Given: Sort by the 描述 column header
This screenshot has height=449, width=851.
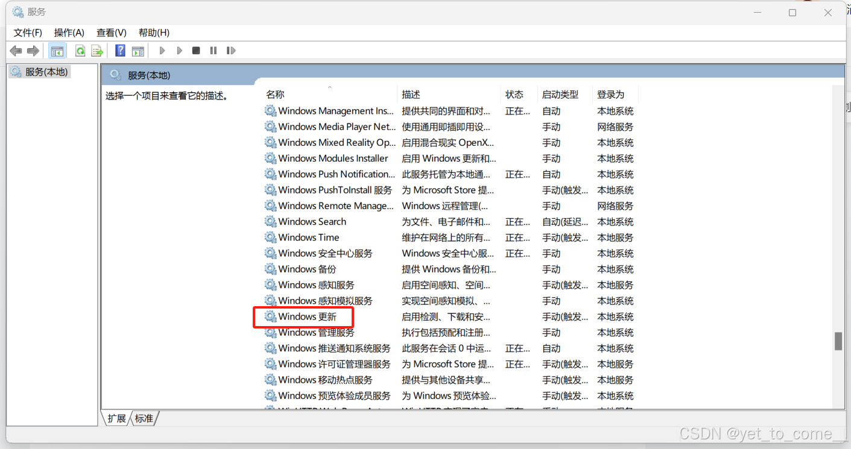Looking at the screenshot, I should tap(411, 95).
